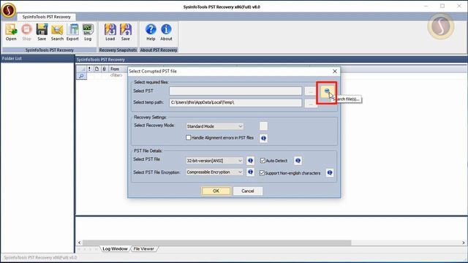Open the Select PST File Encryption dropdown
The image size is (468, 263).
pos(214,172)
